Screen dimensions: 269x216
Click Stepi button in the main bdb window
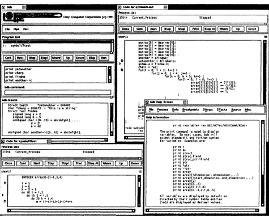pyautogui.click(x=44, y=58)
